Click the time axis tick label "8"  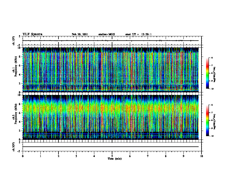click(x=166, y=156)
